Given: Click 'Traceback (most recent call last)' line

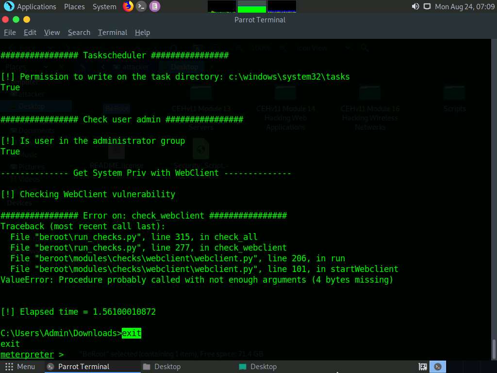Looking at the screenshot, I should pyautogui.click(x=83, y=226).
